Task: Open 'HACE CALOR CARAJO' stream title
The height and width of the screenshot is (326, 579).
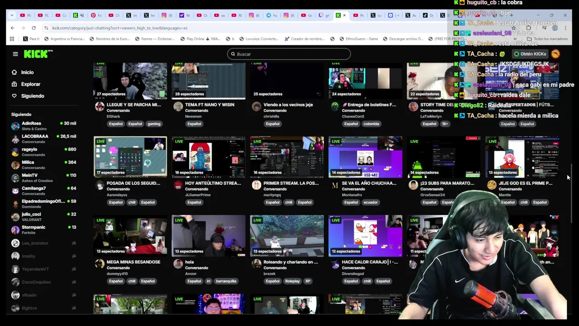Action: click(370, 262)
